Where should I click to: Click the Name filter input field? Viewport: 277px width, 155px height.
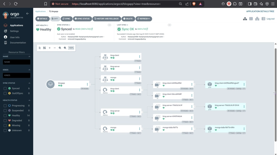(17, 62)
